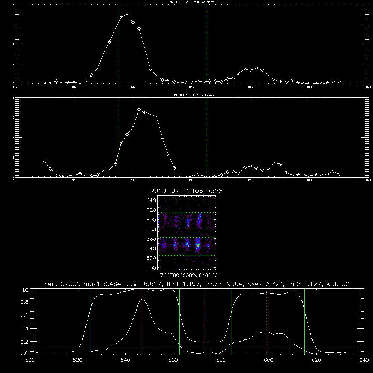Select the '760780800820840860' axis text below image
Screen dimensions: 373x373
point(189,275)
